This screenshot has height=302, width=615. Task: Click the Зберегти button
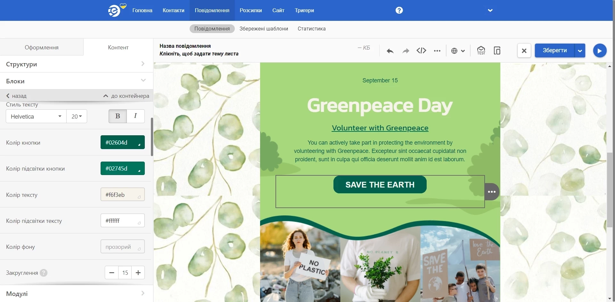[555, 50]
